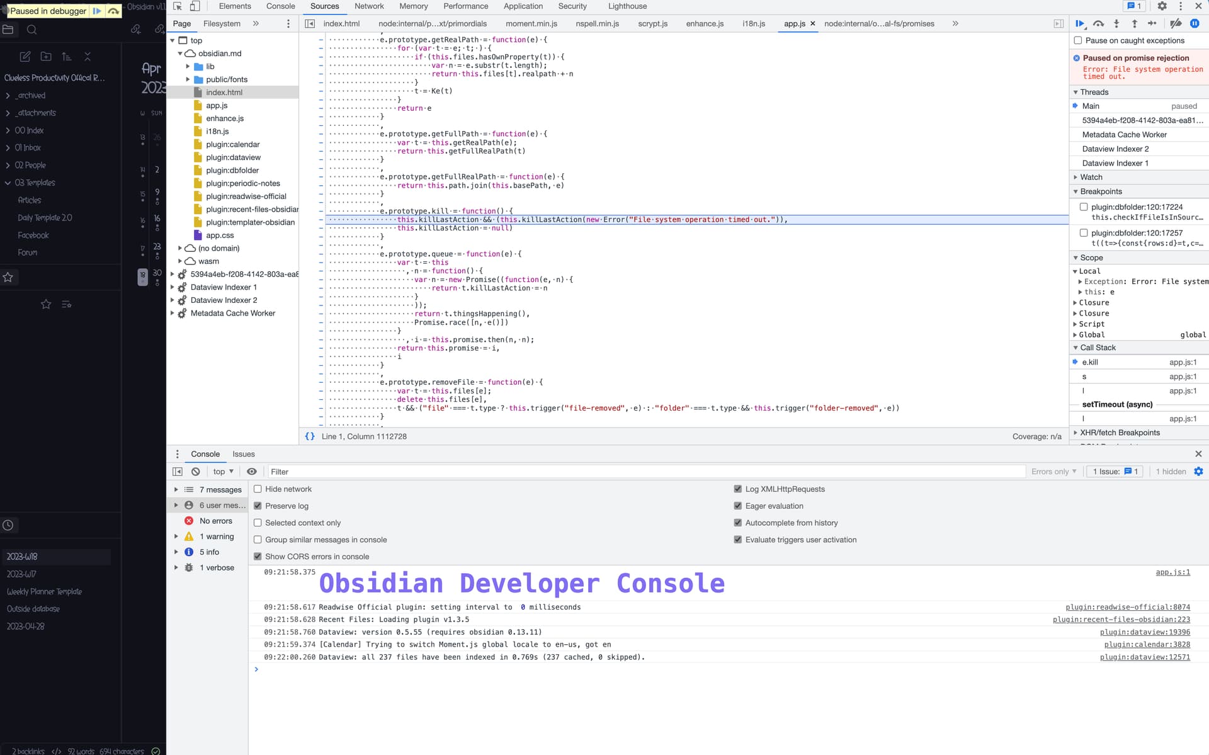1209x755 pixels.
Task: Select the i18n.js source file tab
Action: tap(752, 23)
